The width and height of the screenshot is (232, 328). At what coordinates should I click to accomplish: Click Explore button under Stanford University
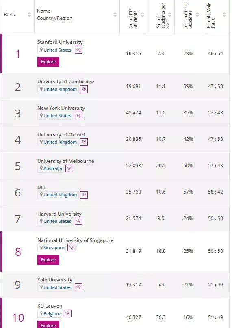click(48, 62)
